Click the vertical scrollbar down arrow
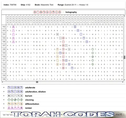126x118 pixels. tap(124, 80)
